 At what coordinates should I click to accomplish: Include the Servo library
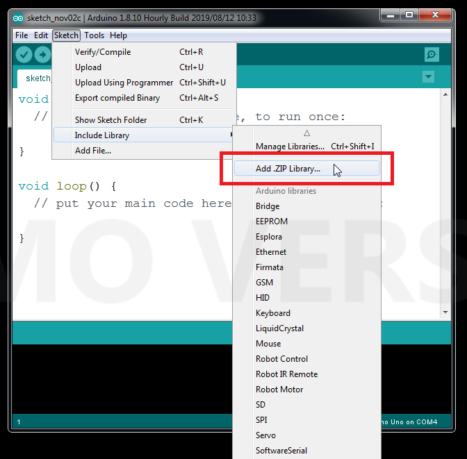pyautogui.click(x=306, y=435)
